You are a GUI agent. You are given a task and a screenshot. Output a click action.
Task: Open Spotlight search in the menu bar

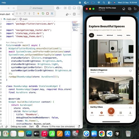104,3
